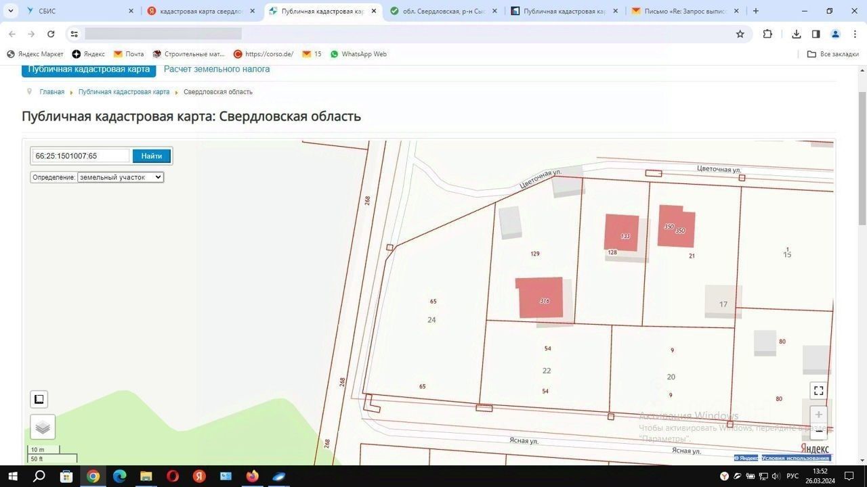Click the cadastral number search field

[81, 156]
